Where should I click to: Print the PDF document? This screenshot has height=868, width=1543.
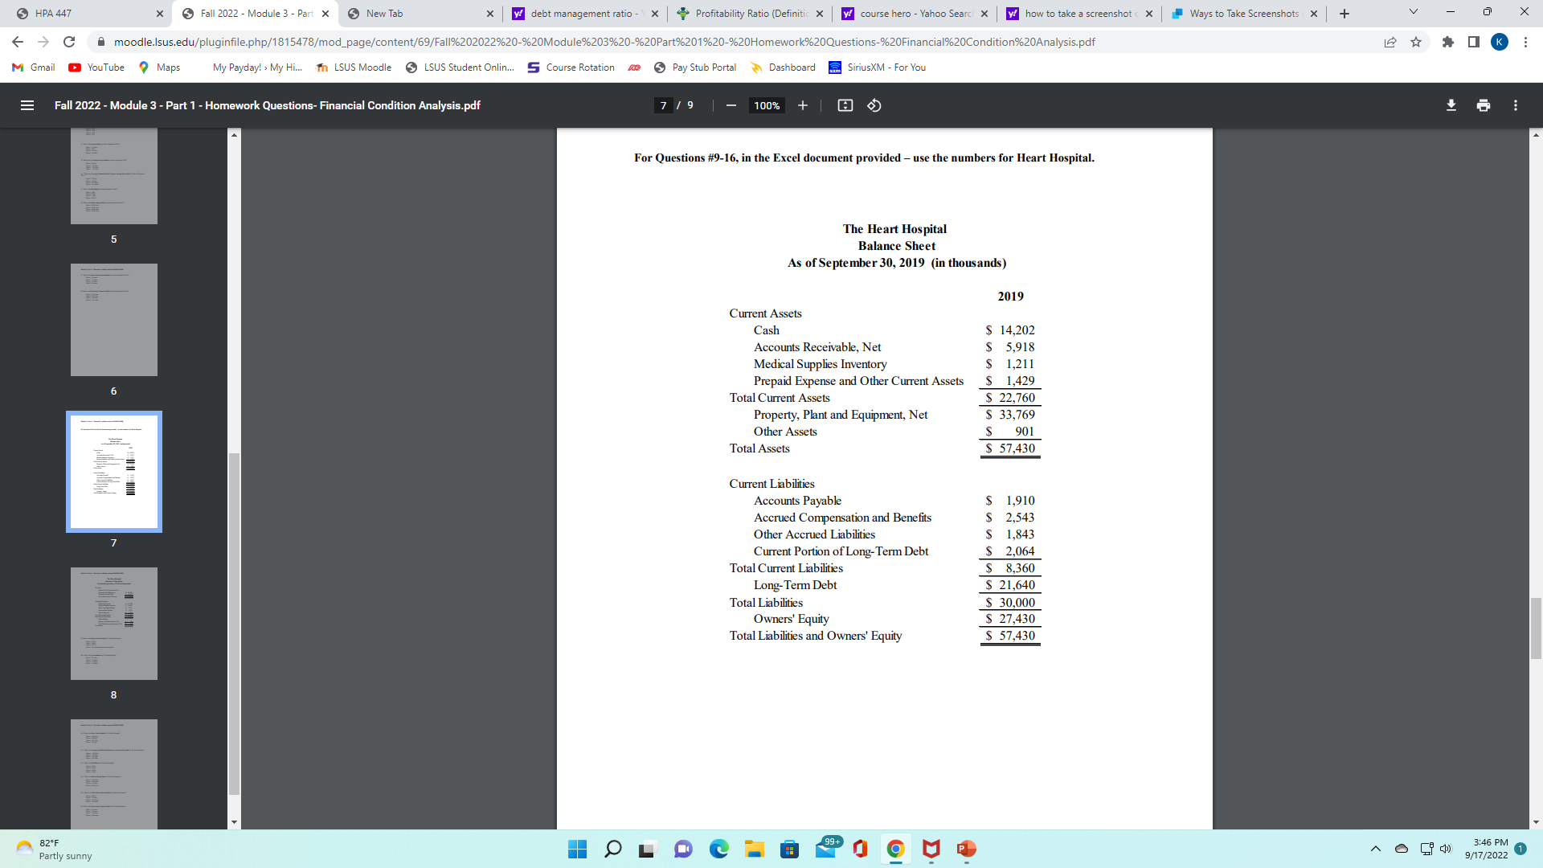pos(1483,105)
